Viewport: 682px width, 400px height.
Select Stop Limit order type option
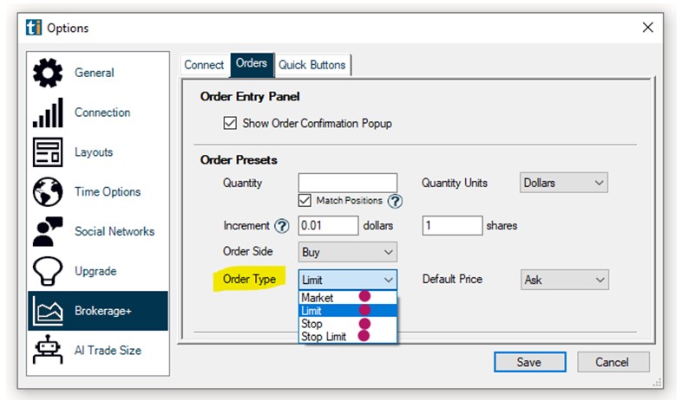325,336
